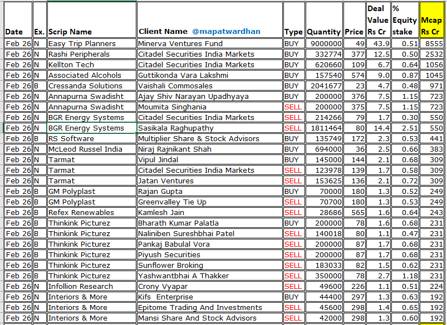Screen dimensions: 447x325
Task: Click Sasikala Raghupathy client cell
Action: tap(210, 128)
